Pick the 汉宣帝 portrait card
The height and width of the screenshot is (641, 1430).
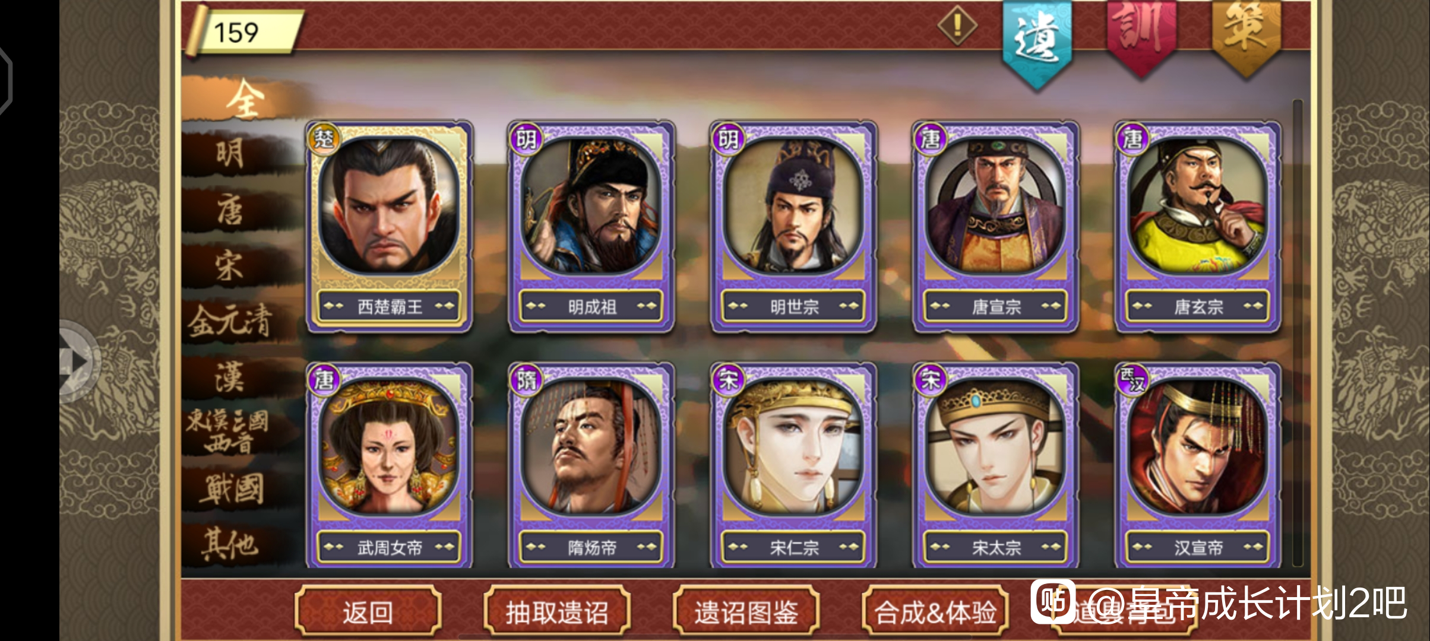[1198, 465]
